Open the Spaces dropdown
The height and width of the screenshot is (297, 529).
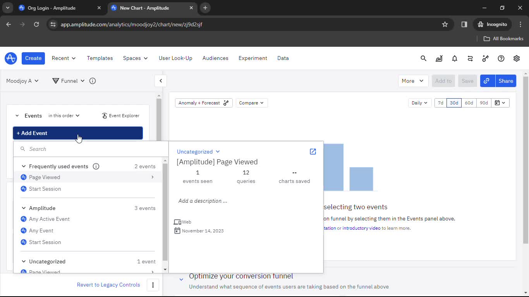[135, 58]
